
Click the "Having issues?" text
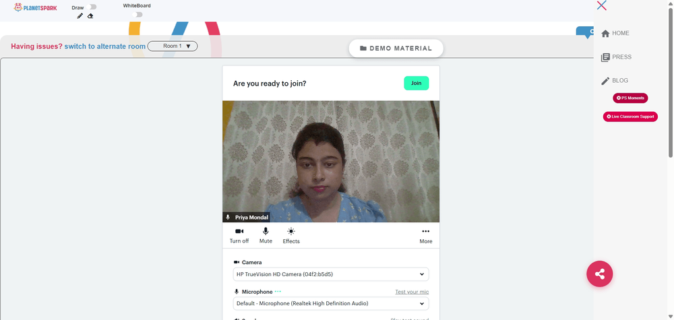[x=37, y=46]
